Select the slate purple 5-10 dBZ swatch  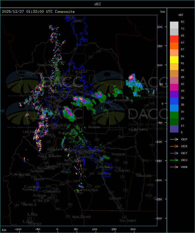coord(174,129)
